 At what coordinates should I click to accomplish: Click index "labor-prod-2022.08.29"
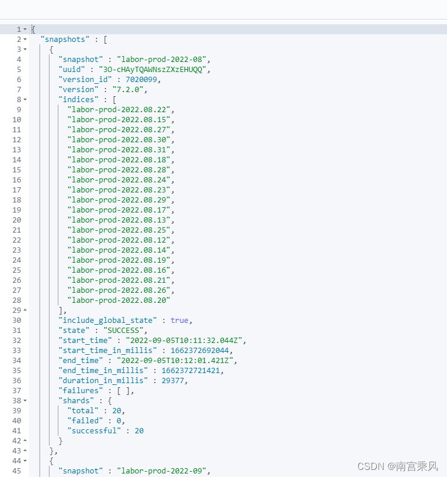click(119, 200)
